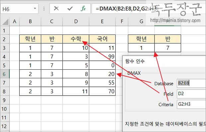The width and height of the screenshot is (206, 132).
Task: Select row 10 header
Action: (5, 109)
